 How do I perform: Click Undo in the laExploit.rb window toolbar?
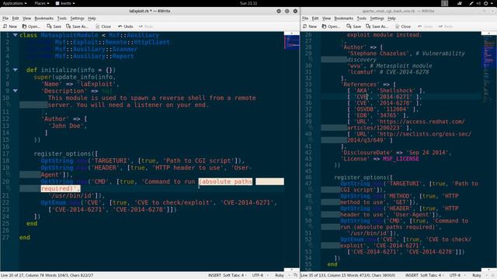tap(126, 26)
